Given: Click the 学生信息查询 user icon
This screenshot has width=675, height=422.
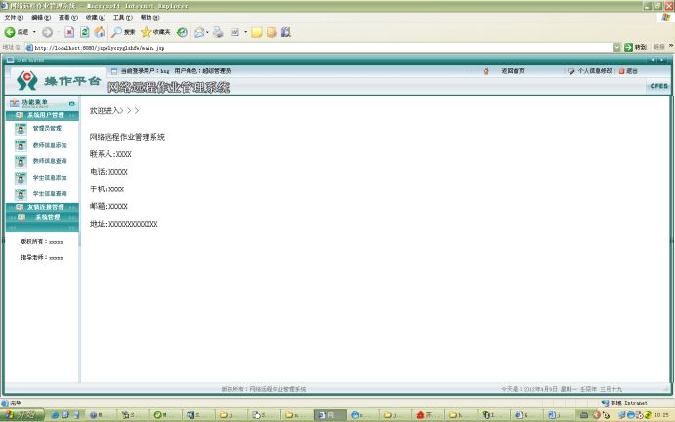Looking at the screenshot, I should (21, 194).
